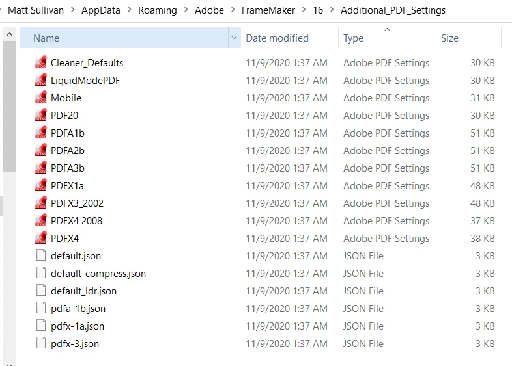
Task: Select the PDFX4 2008 file name
Action: [x=76, y=221]
